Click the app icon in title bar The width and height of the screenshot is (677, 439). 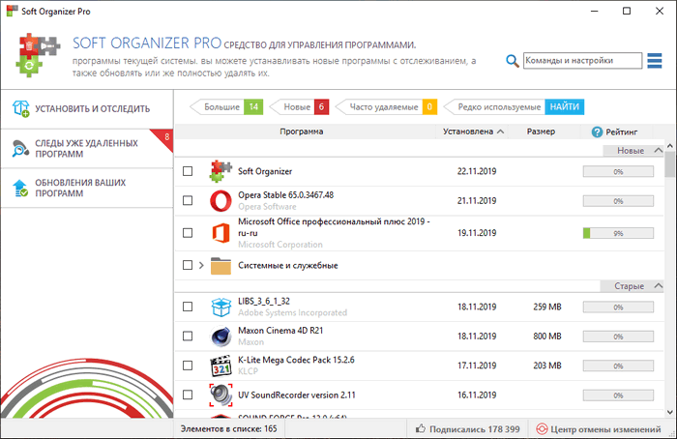click(x=12, y=12)
